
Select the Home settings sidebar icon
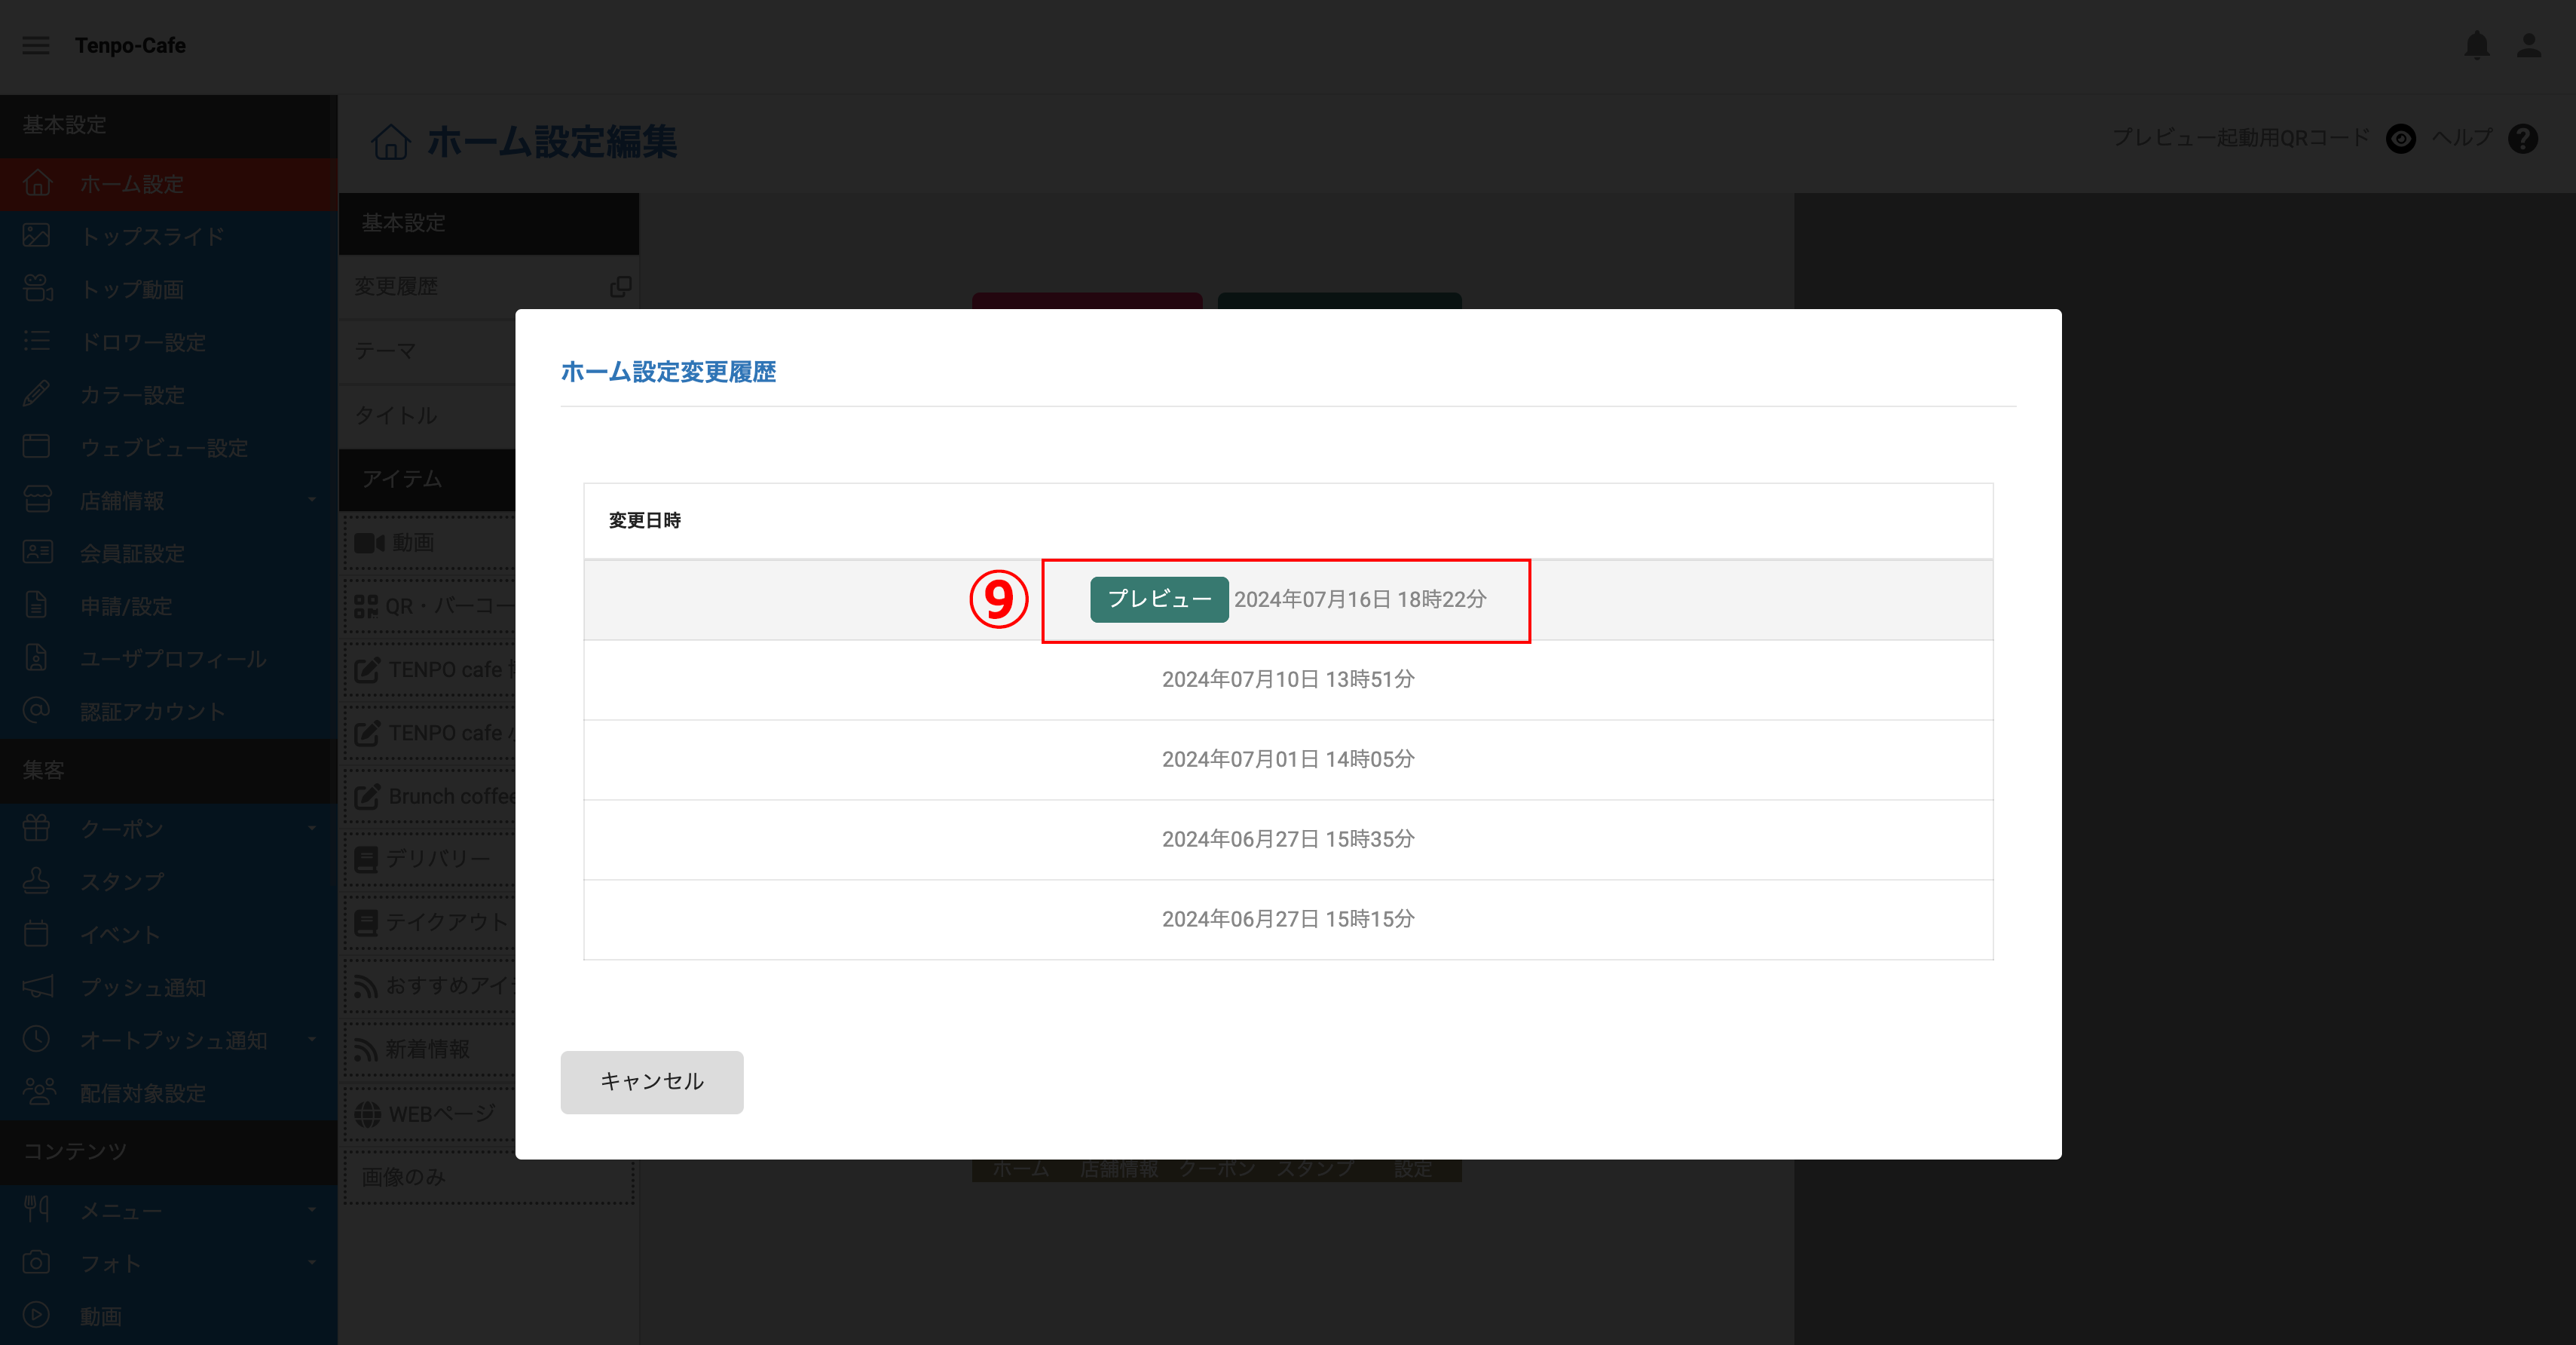click(x=37, y=183)
